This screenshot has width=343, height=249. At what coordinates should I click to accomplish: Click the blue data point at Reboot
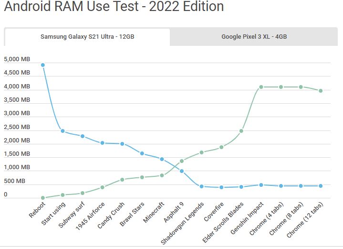pyautogui.click(x=43, y=65)
